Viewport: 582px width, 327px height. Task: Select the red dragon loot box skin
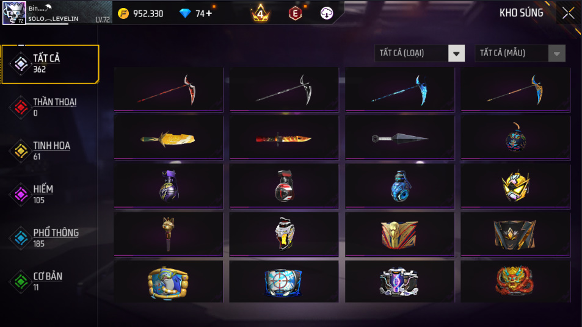pos(515,281)
